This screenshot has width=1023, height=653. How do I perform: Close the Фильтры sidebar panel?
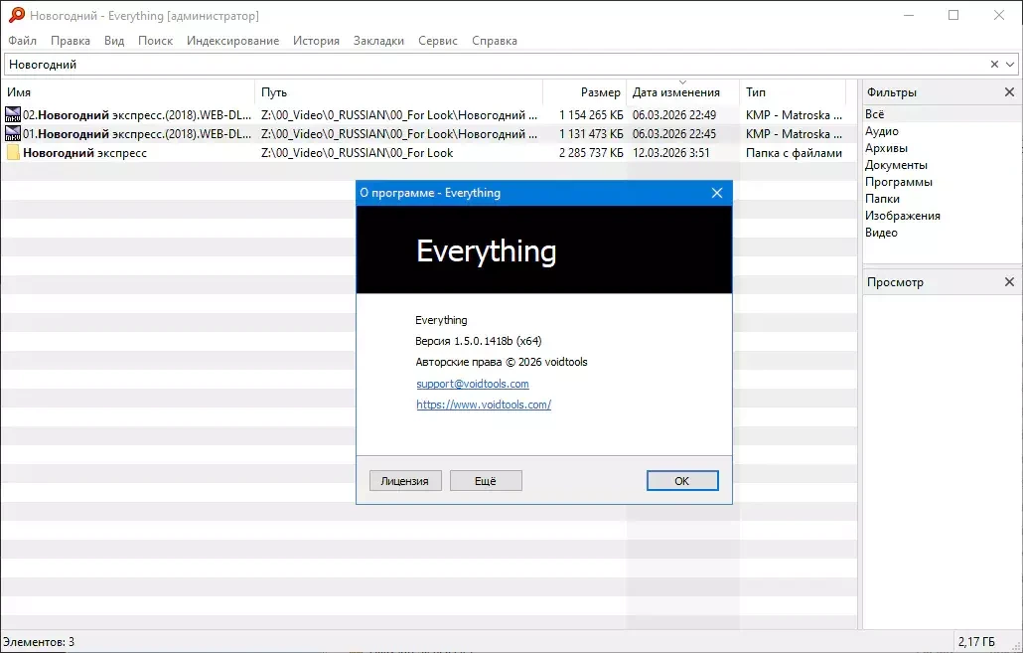click(x=1009, y=92)
